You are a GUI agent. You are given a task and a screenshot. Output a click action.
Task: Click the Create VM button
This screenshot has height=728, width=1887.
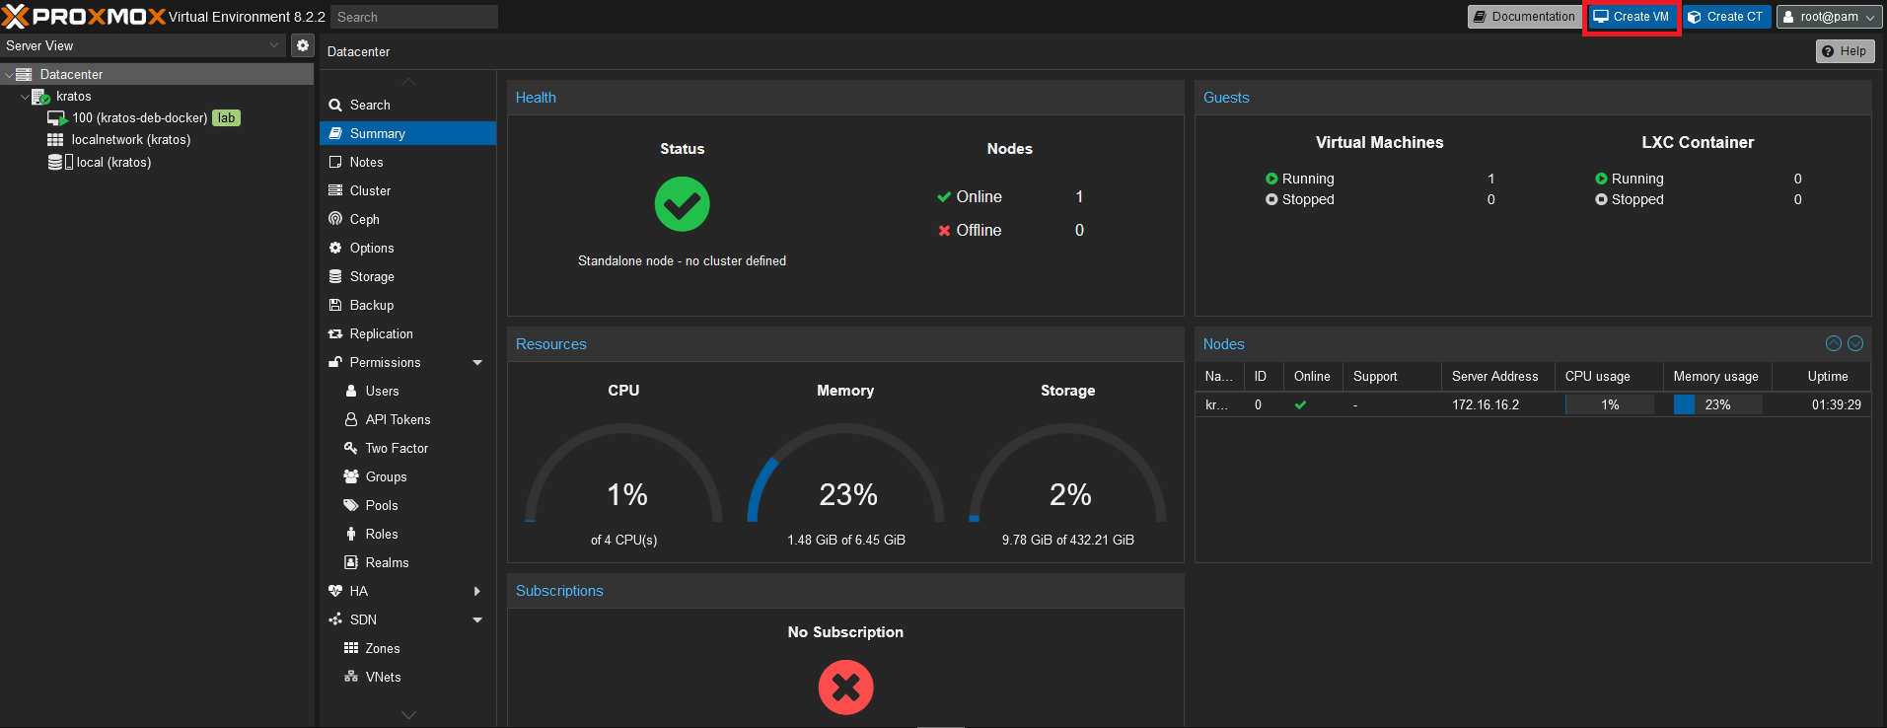coord(1632,17)
